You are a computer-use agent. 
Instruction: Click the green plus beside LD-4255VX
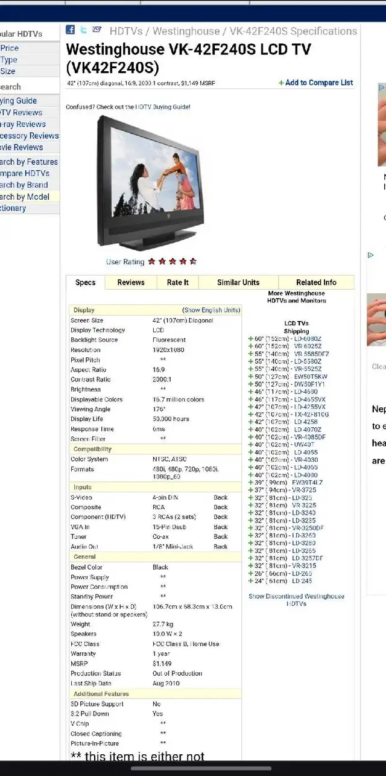251,407
